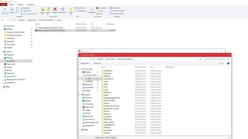Select 'steam_profiles' folder in the dialog
The image size is (248, 139).
(x=109, y=122)
